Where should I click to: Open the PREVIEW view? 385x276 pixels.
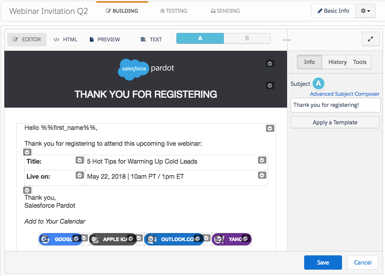tap(105, 39)
